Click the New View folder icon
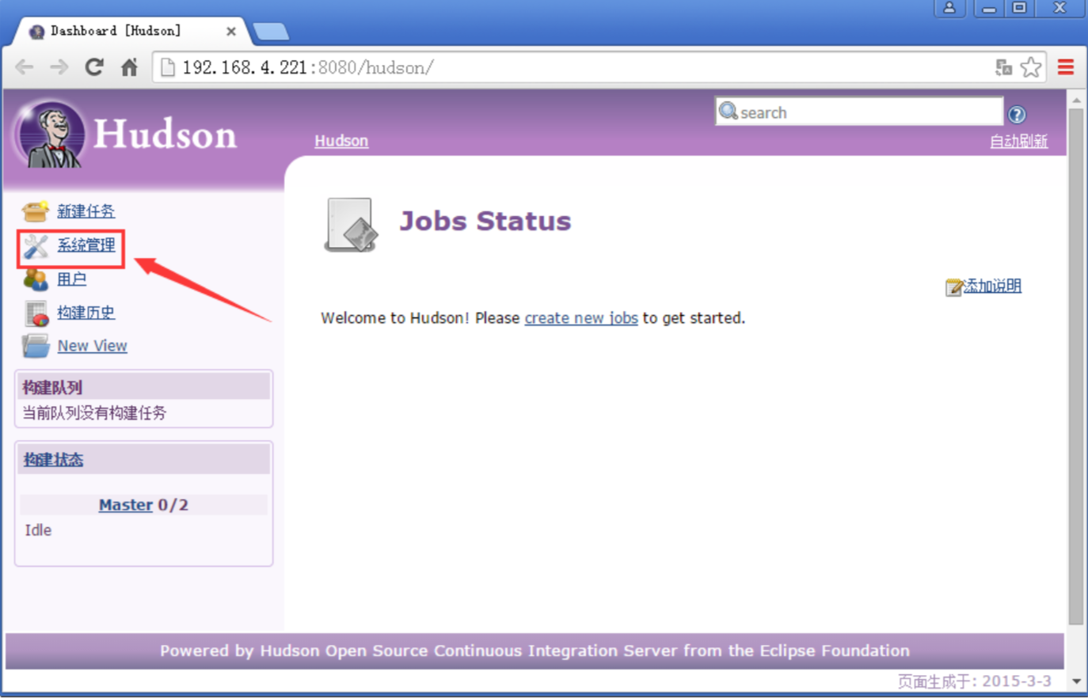The image size is (1088, 698). click(x=36, y=346)
